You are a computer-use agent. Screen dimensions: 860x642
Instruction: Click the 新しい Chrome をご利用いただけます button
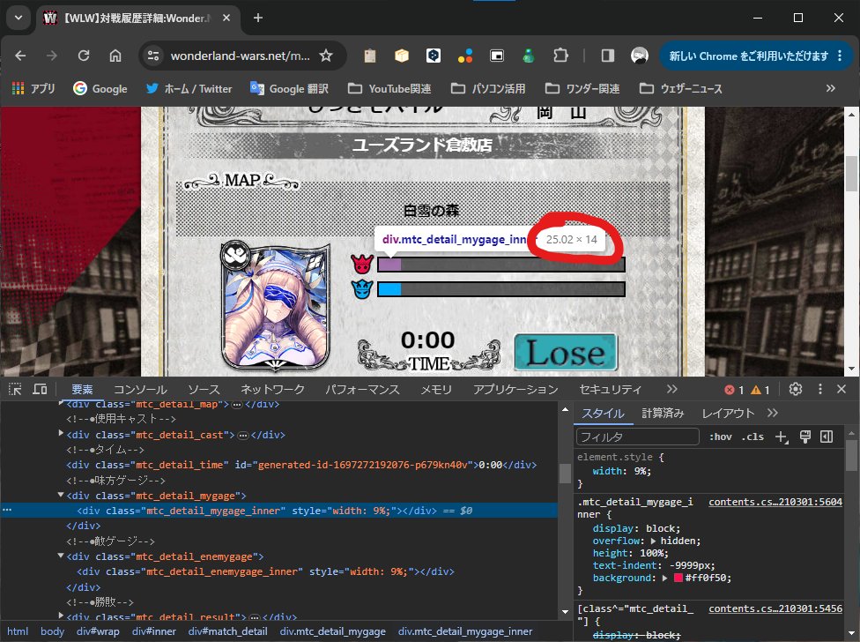pos(756,56)
